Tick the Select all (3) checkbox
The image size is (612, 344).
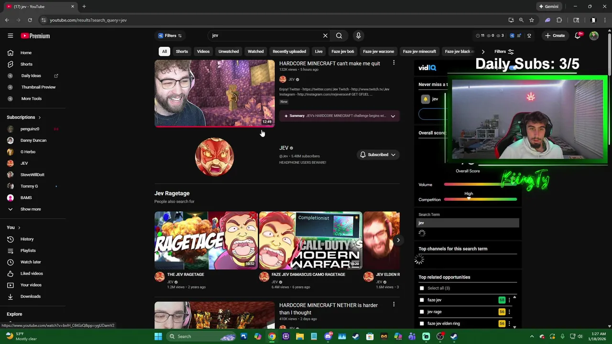point(422,288)
